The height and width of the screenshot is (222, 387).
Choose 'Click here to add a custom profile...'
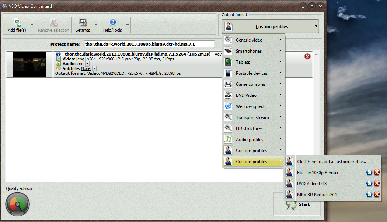(x=332, y=162)
